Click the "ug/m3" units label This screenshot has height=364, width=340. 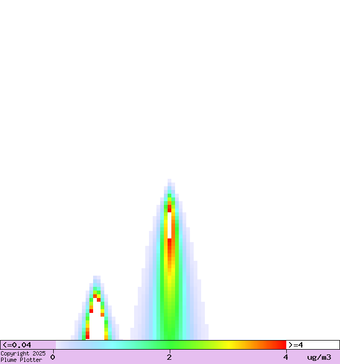point(319,358)
